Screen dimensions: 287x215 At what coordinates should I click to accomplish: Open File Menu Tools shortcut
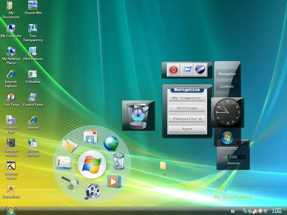11,125
